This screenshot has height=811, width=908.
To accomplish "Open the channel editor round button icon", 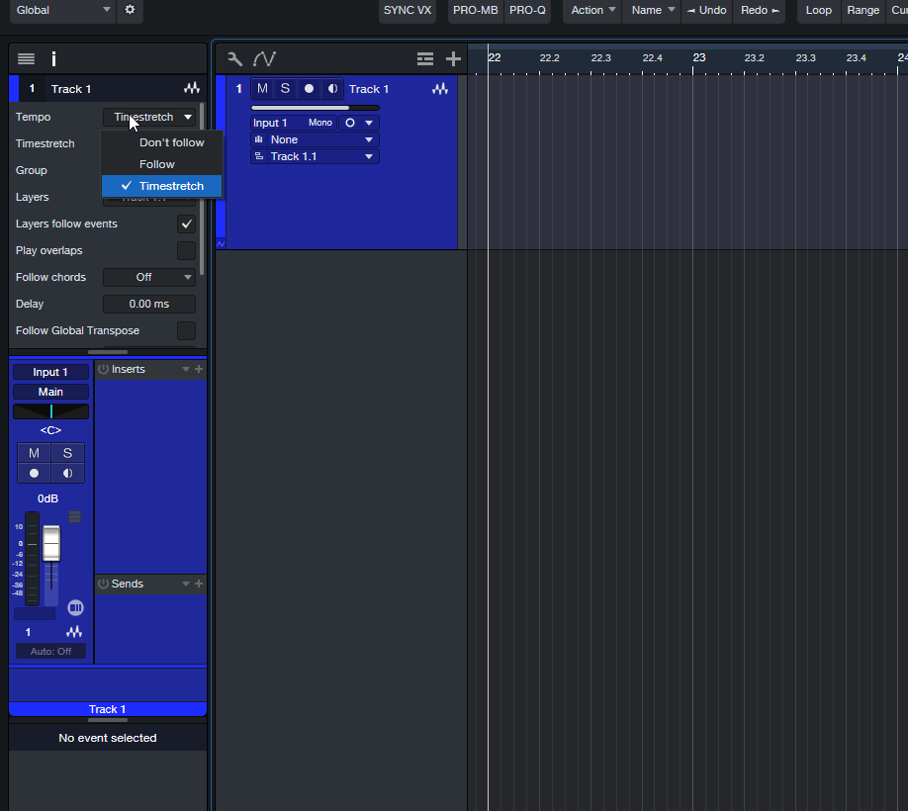I will (x=75, y=607).
